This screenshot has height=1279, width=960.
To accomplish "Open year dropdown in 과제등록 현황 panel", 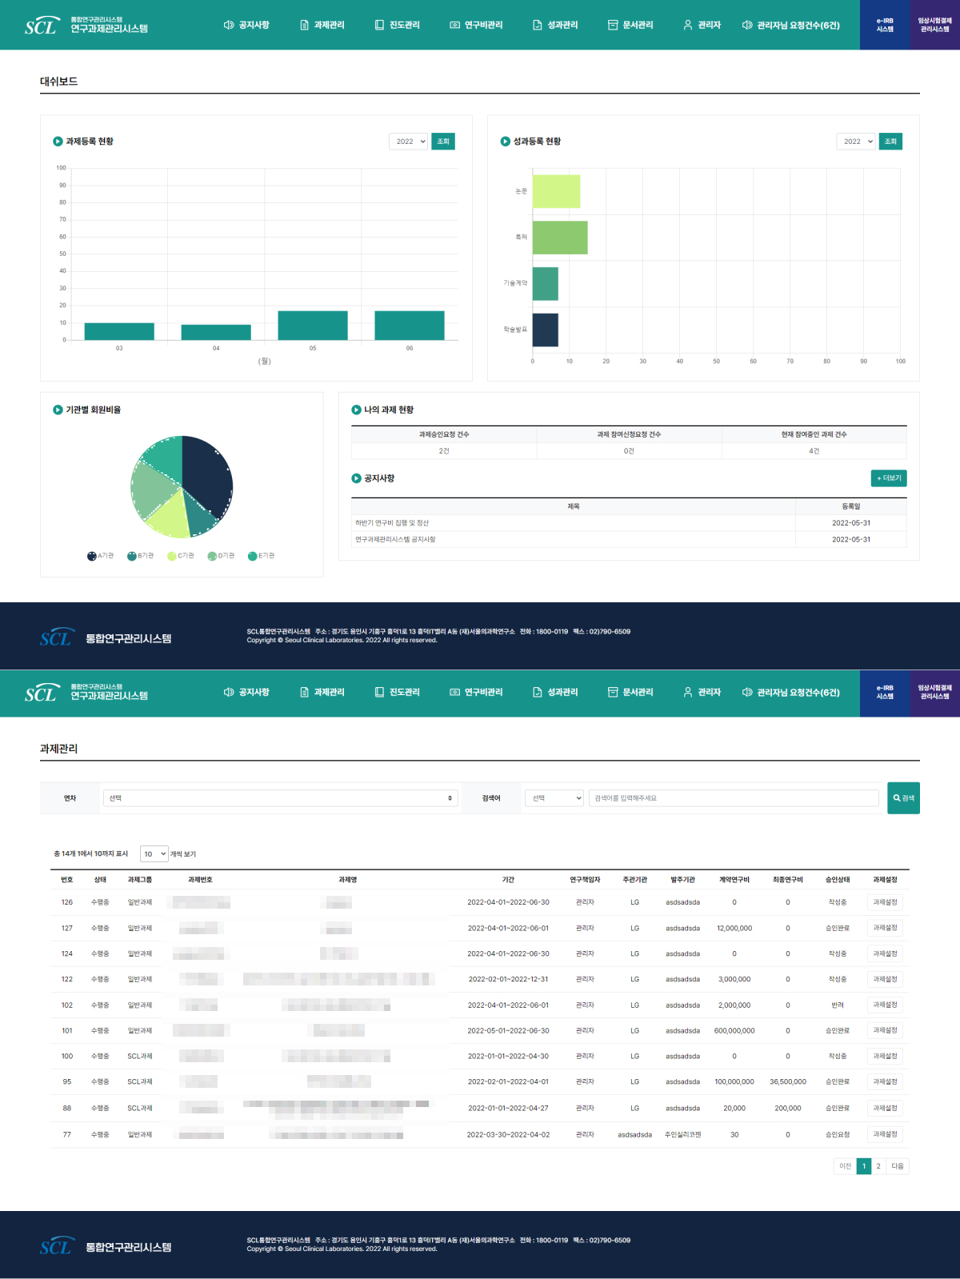I will click(409, 142).
